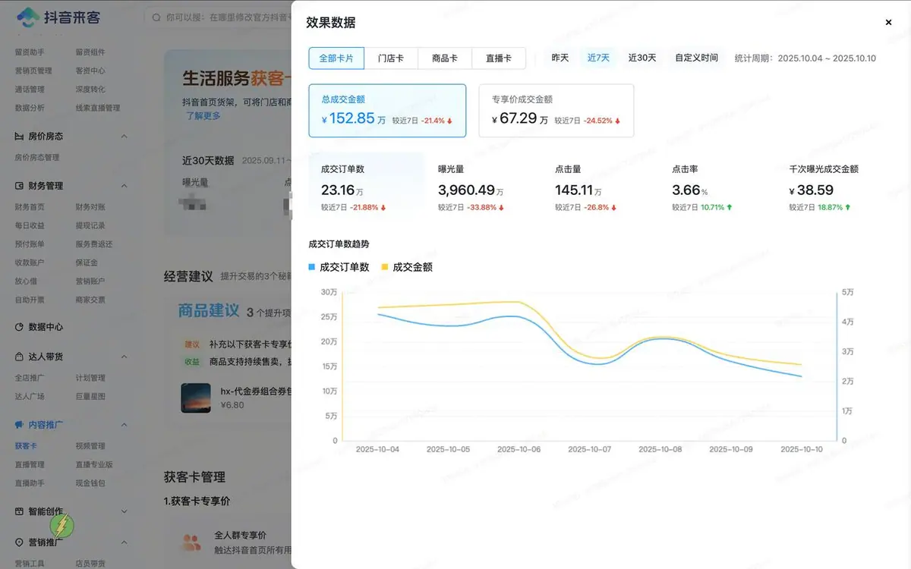Click the icon beside 智能创作
This screenshot has height=569, width=911.
click(x=20, y=511)
